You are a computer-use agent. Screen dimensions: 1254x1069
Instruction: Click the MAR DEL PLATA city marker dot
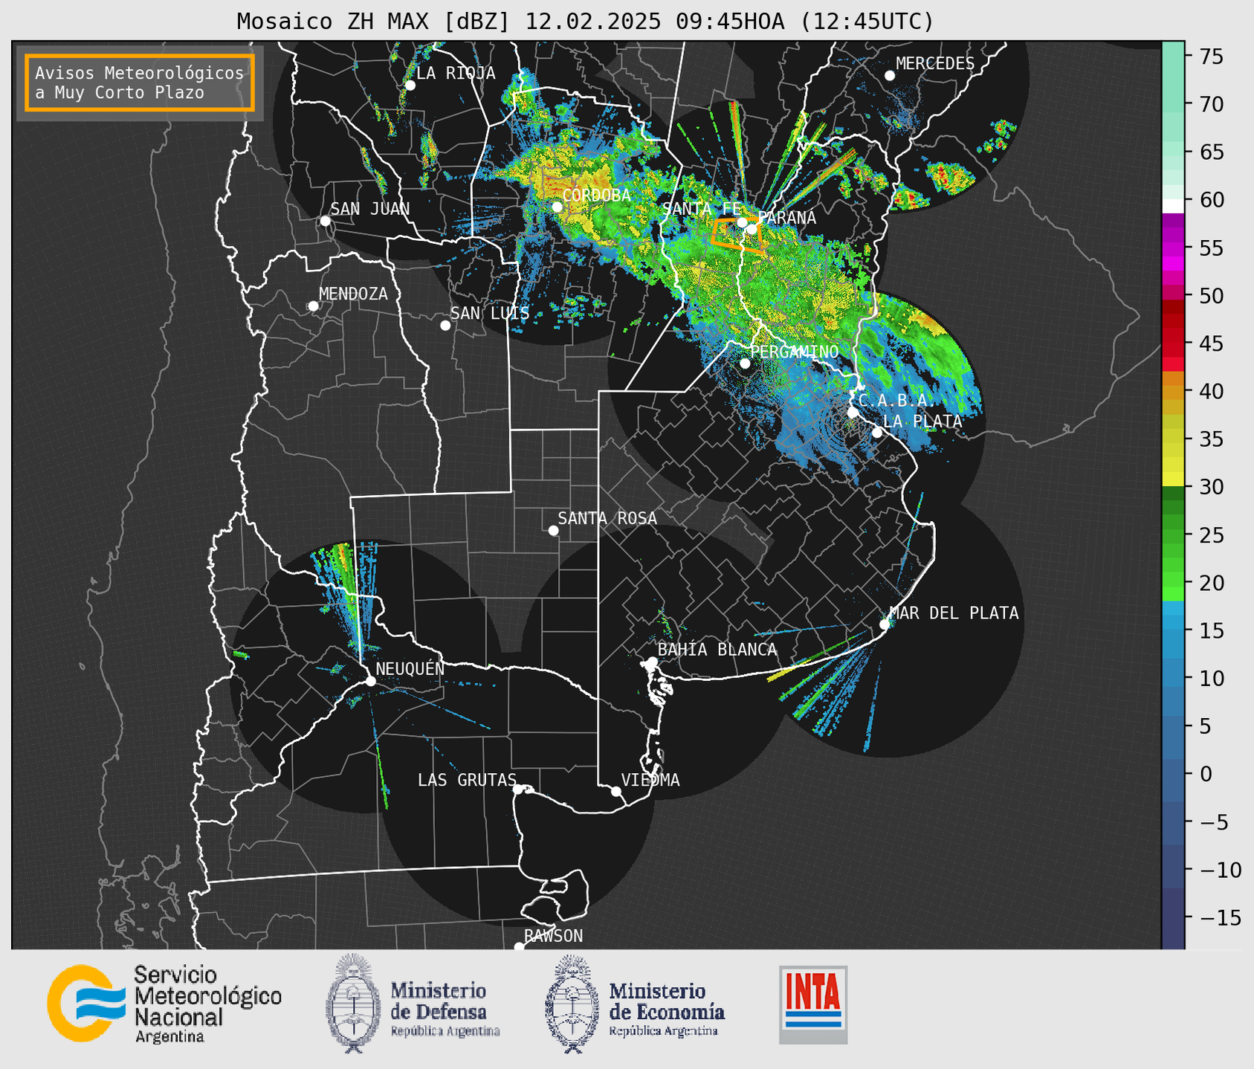pyautogui.click(x=885, y=624)
